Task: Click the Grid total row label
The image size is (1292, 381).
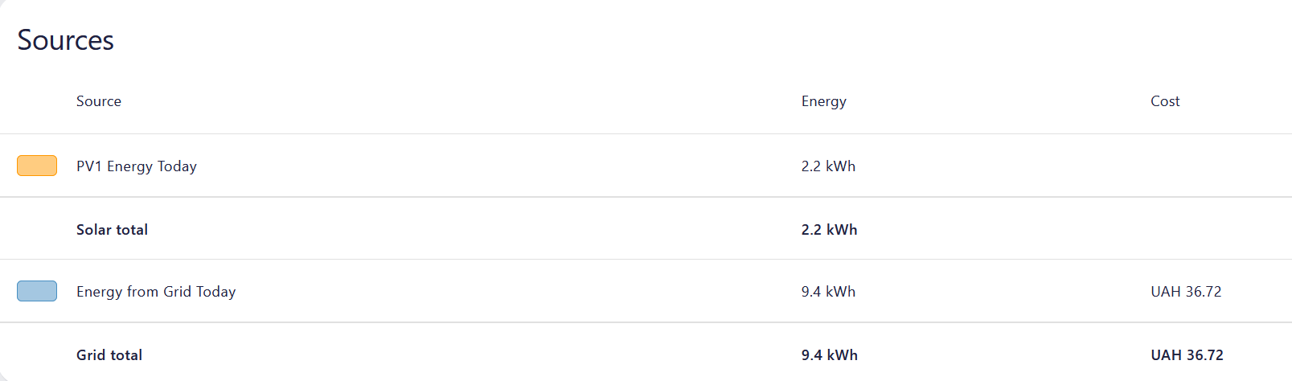Action: pyautogui.click(x=109, y=355)
